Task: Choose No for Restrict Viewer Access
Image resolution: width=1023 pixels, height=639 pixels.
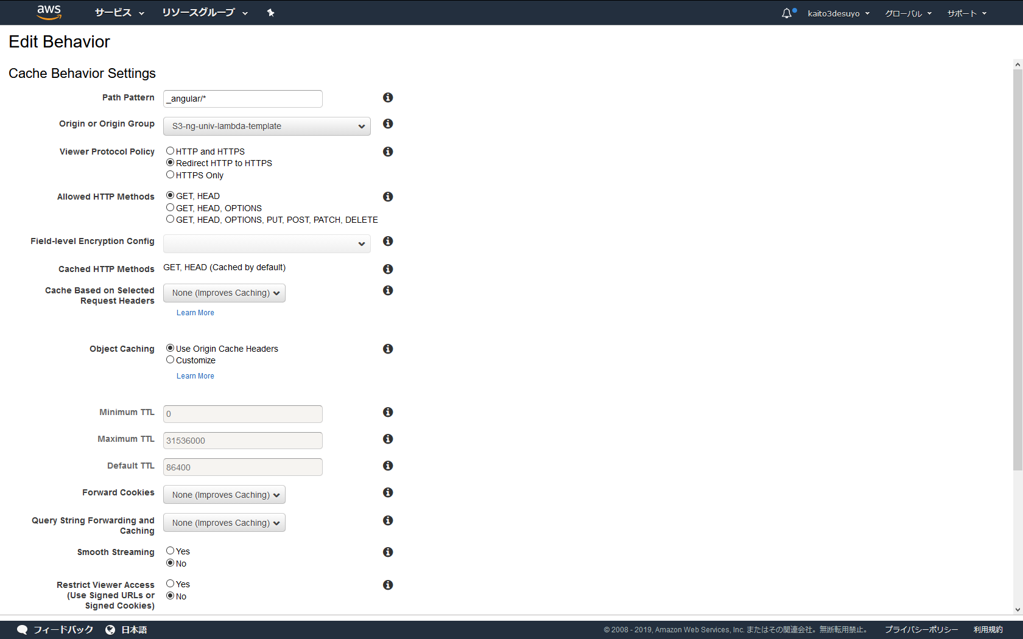Action: pos(170,596)
